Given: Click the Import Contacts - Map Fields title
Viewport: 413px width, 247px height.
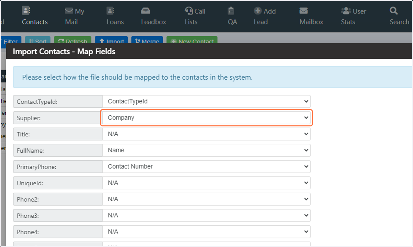Looking at the screenshot, I should point(64,52).
